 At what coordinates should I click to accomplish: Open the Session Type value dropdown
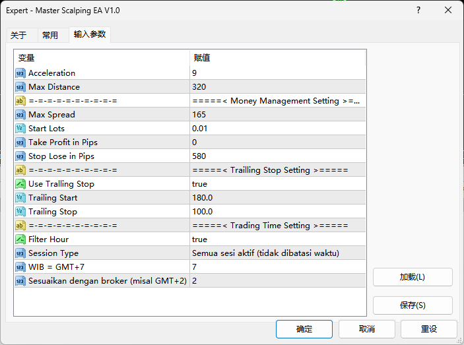point(277,253)
